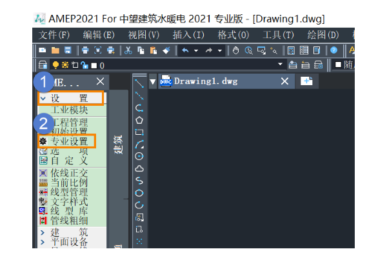Viewport: 387px width, 258px height.
Task: Open the 编辑(E) menu
Action: pos(99,35)
